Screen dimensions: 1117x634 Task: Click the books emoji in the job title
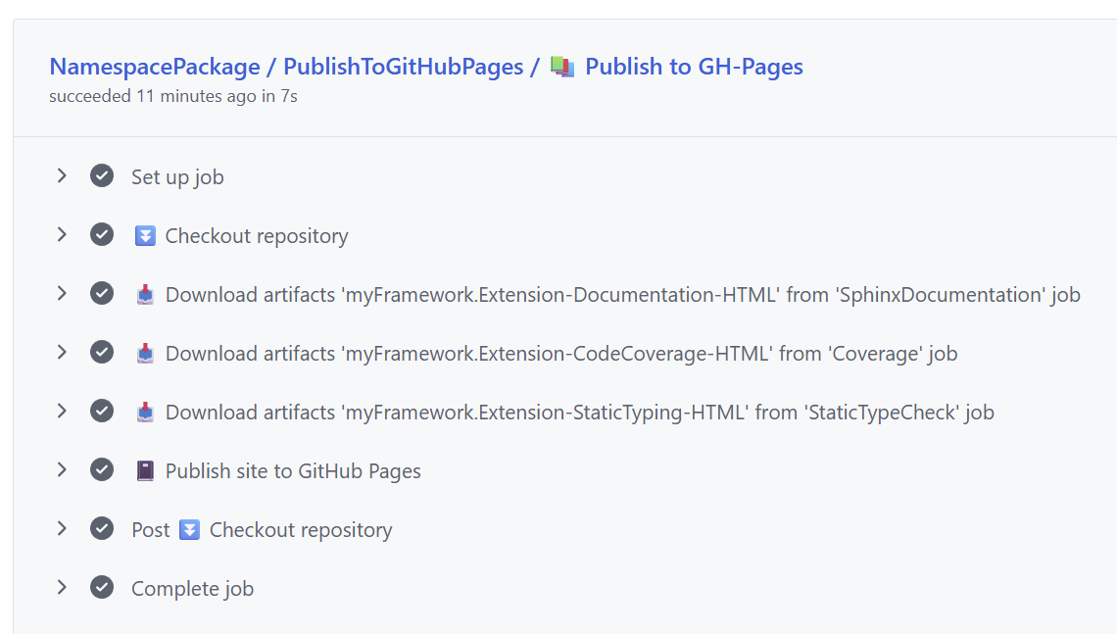[562, 67]
